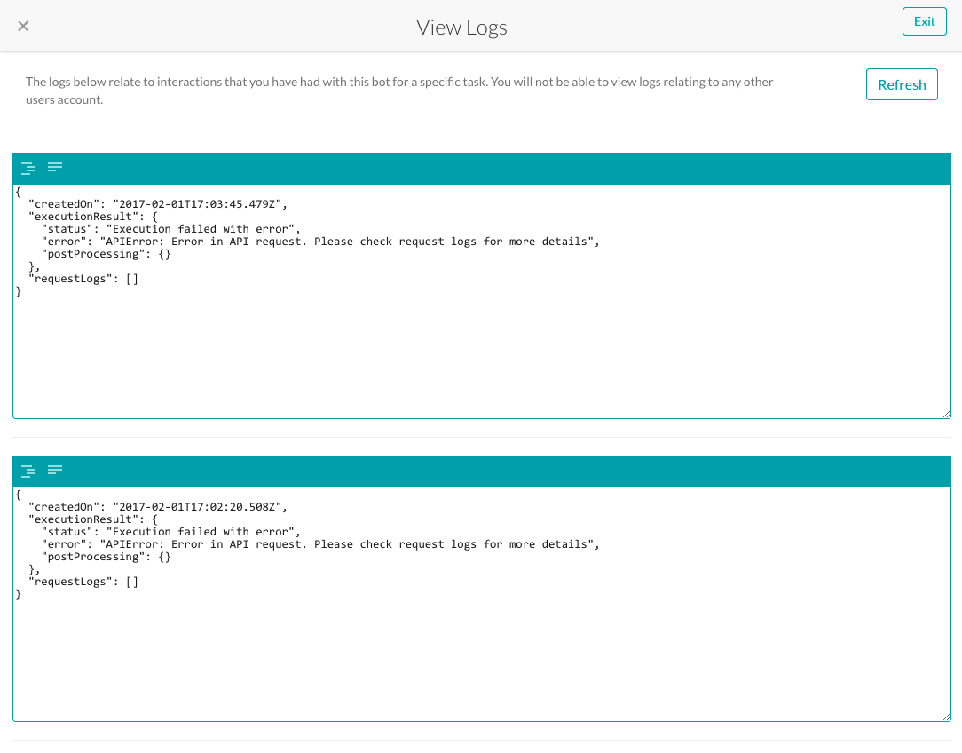Viewport: 962px width, 753px height.
Task: Click "postProcessing" line in first log
Action: [x=106, y=254]
